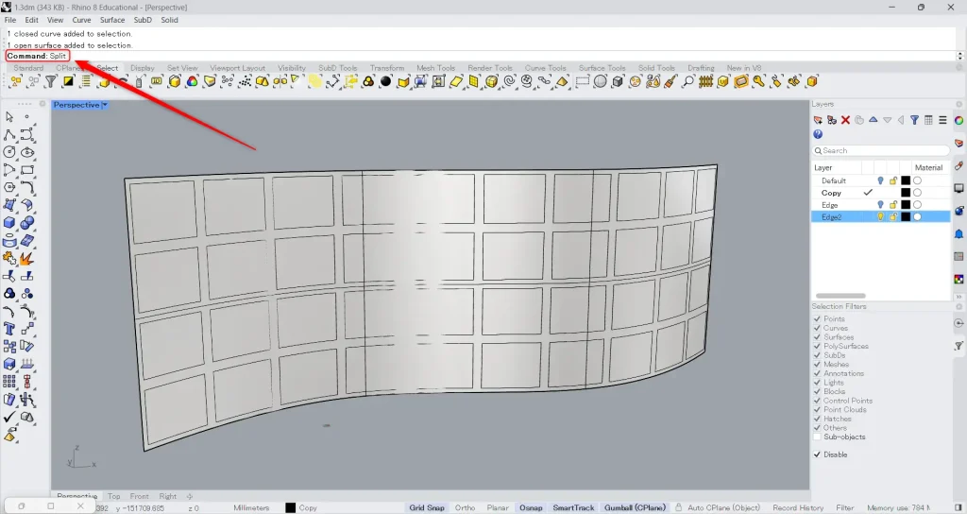The height and width of the screenshot is (514, 967).
Task: Click the blue Layers help question icon
Action: click(x=818, y=134)
